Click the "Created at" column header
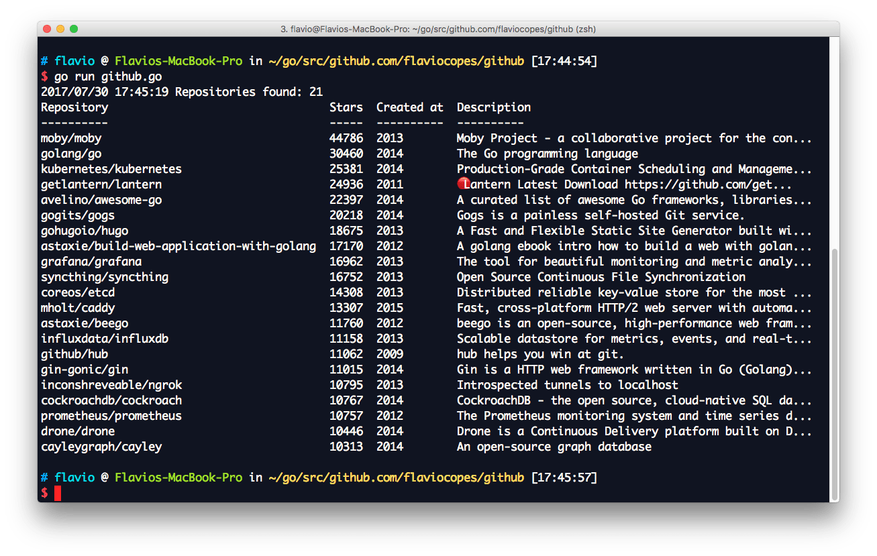Screen dimensions: 877x556 [409, 107]
